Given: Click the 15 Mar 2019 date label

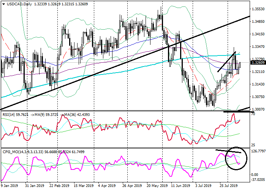Looking at the screenshot, I should point(84,185).
